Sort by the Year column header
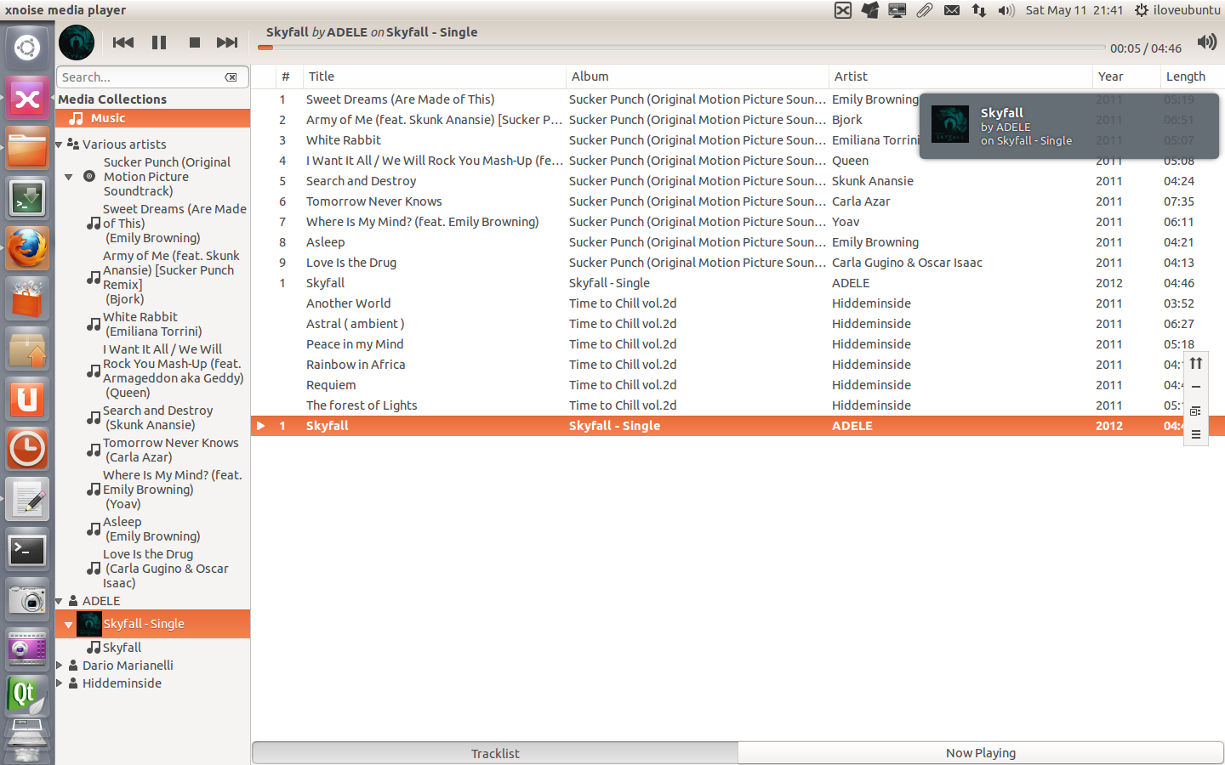Screen dimensions: 1225x765 pos(1126,76)
